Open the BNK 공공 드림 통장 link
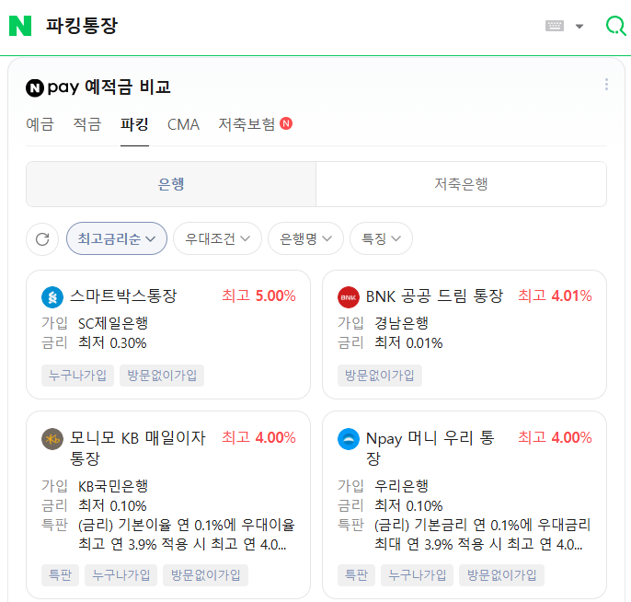This screenshot has width=631, height=602. [434, 296]
